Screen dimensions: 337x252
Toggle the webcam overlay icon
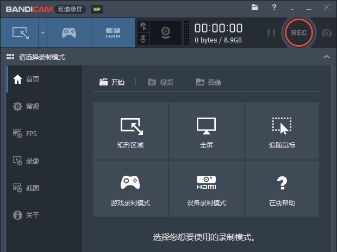[166, 33]
